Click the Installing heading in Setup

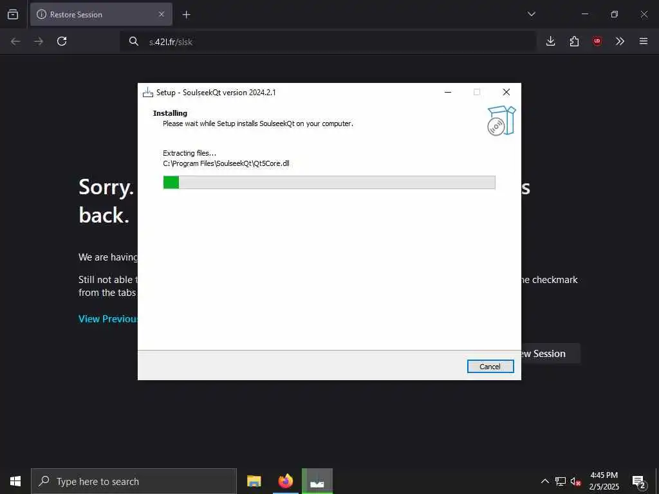(x=170, y=113)
